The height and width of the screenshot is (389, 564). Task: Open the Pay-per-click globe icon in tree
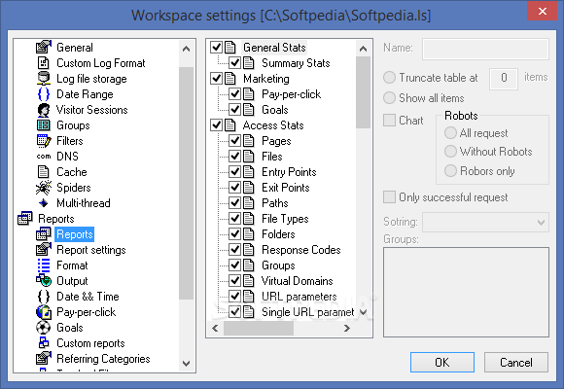(x=44, y=311)
